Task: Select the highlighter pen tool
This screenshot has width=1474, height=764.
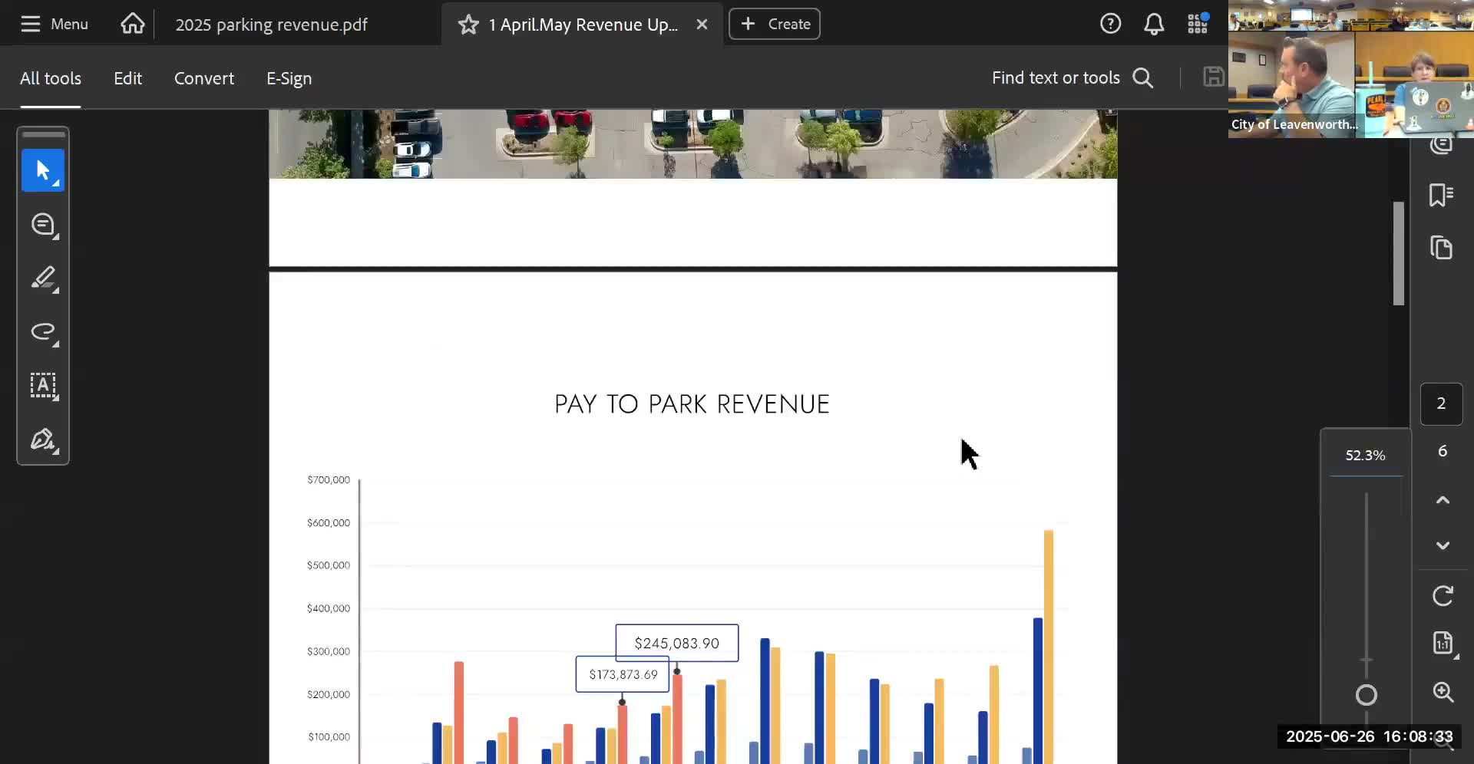Action: coord(43,278)
